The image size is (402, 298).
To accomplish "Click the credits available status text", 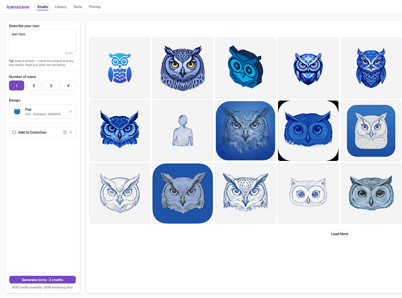I will [42, 288].
